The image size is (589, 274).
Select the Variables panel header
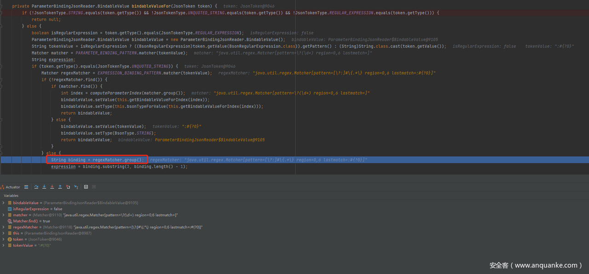(x=11, y=196)
